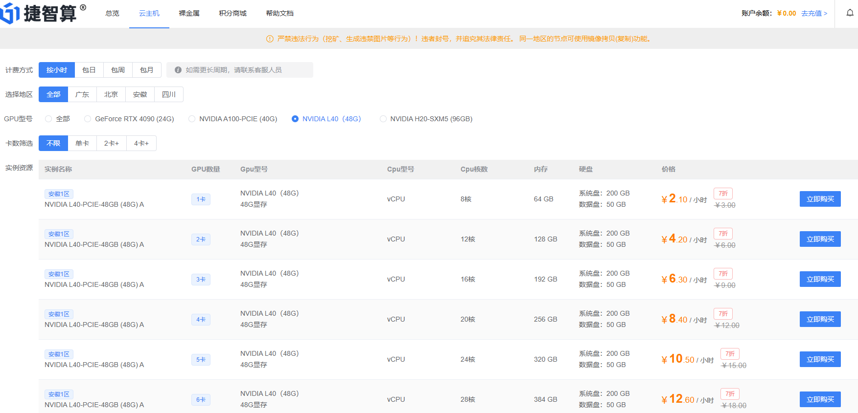Click the 1卡 GPU count badge
The width and height of the screenshot is (858, 413).
(x=201, y=199)
